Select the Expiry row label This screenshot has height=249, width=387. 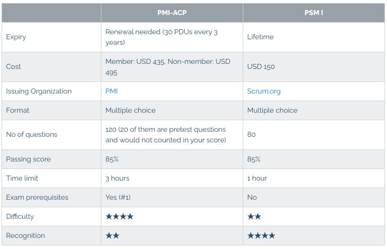16,37
